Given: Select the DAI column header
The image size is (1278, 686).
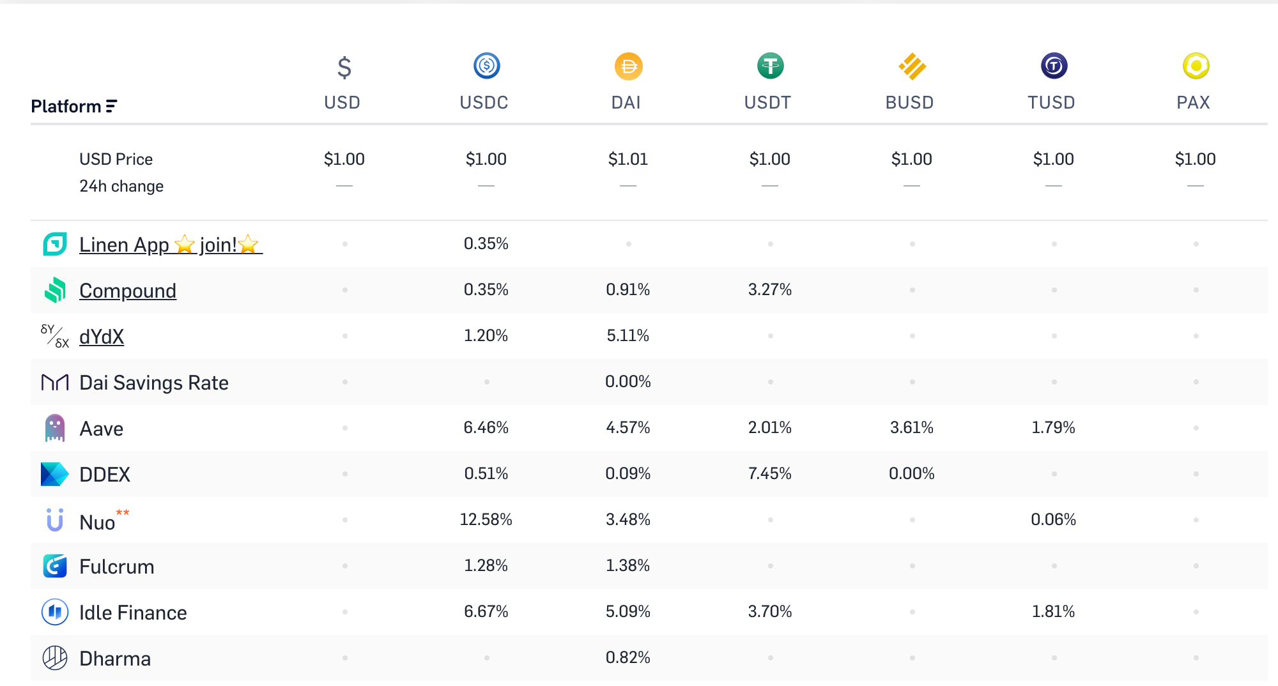Looking at the screenshot, I should point(626,102).
